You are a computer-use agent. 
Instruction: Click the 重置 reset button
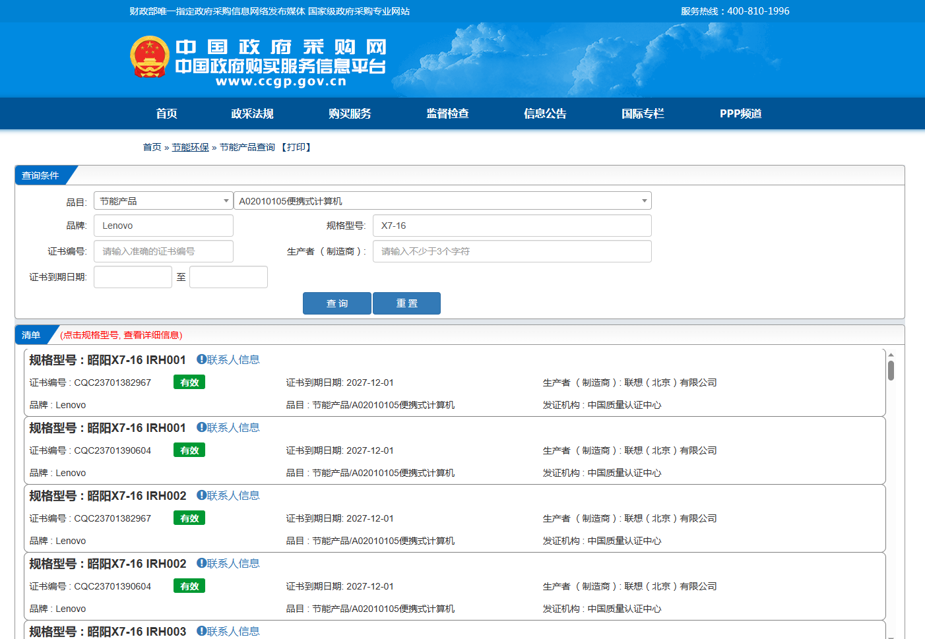(406, 303)
